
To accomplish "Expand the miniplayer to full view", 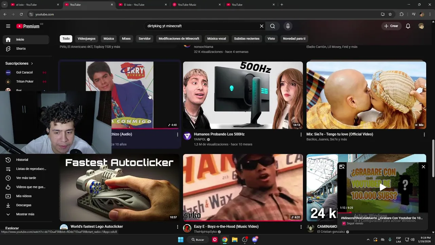I will pyautogui.click(x=342, y=167).
